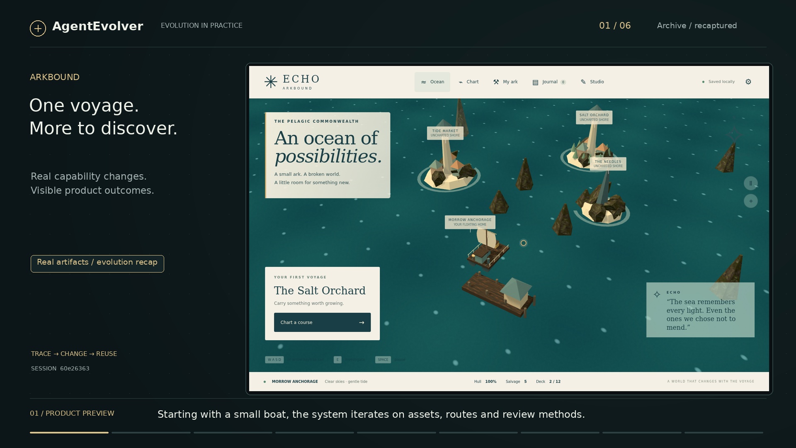
Task: Go to the My ark tab
Action: tap(505, 82)
